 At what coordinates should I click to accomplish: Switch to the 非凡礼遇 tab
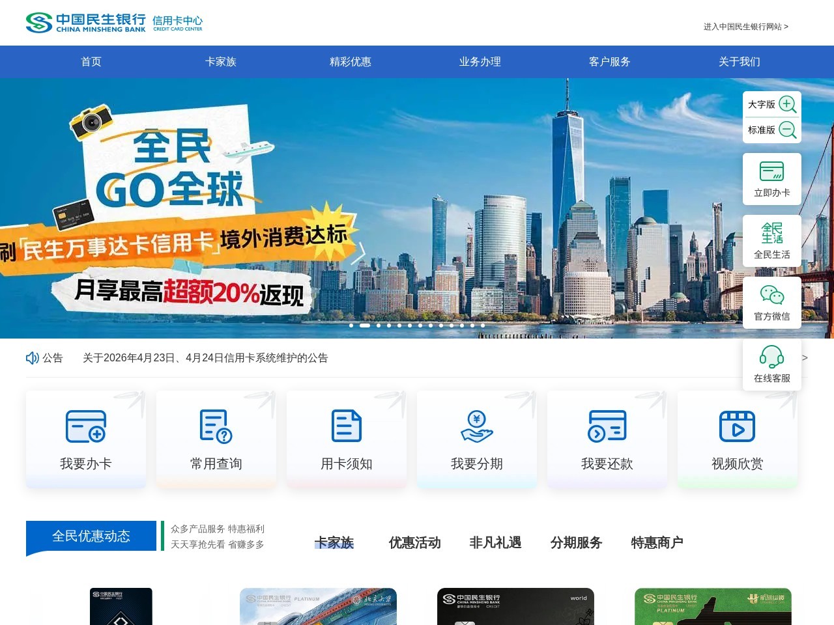496,542
